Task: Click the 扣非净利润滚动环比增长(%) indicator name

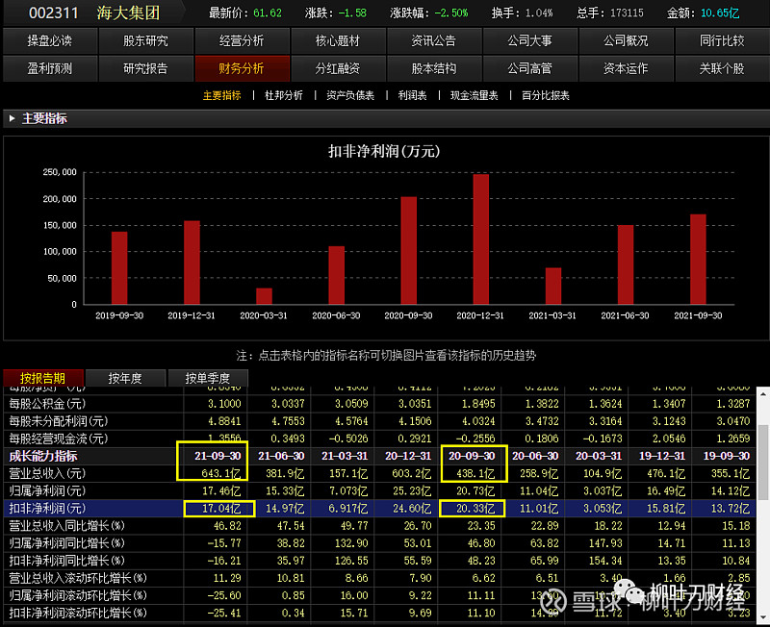Action: pos(78,613)
